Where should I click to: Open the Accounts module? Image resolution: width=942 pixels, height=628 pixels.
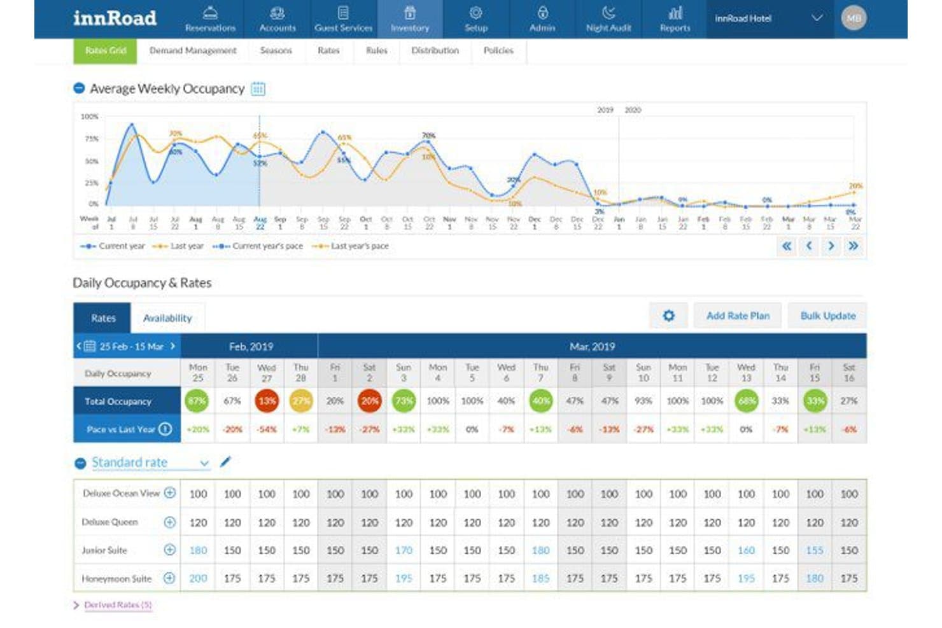(278, 19)
